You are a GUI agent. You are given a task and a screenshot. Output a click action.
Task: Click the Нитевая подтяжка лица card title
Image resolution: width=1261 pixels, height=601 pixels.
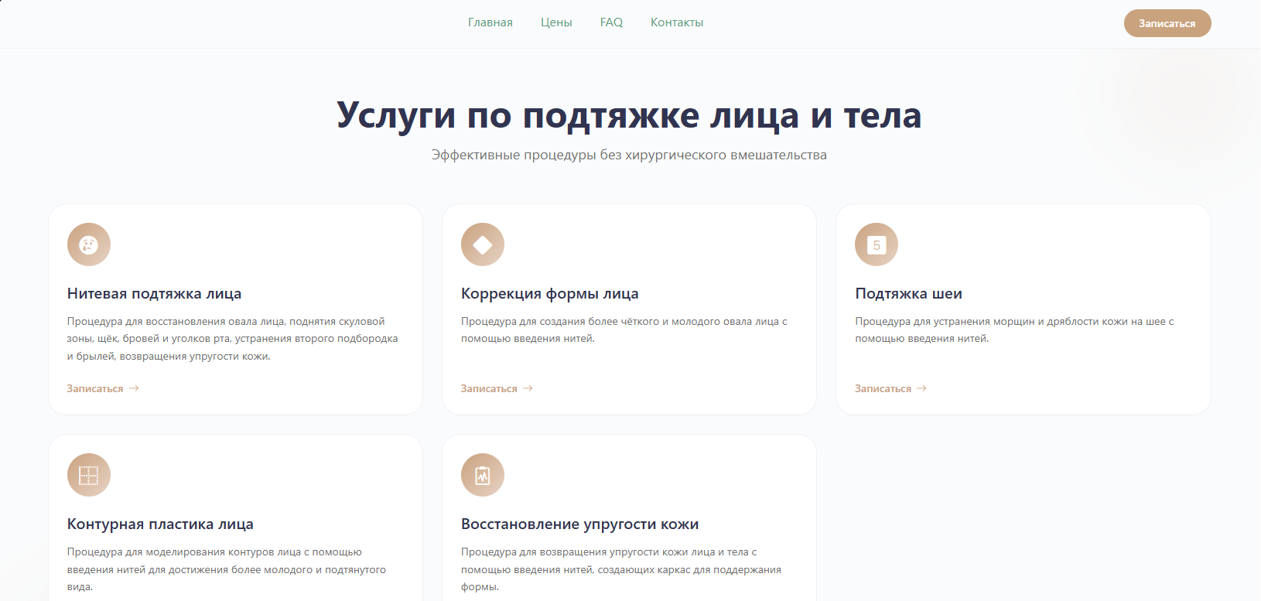click(x=154, y=294)
